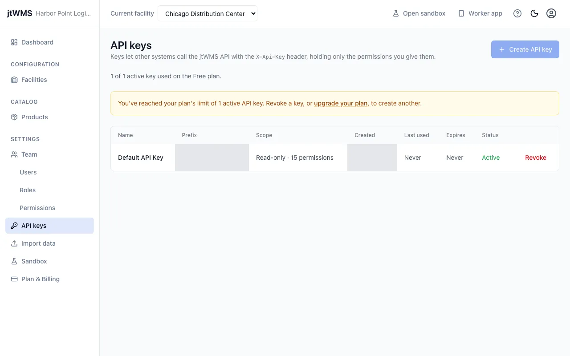Click the Last used column header
This screenshot has width=570, height=356.
(x=417, y=135)
